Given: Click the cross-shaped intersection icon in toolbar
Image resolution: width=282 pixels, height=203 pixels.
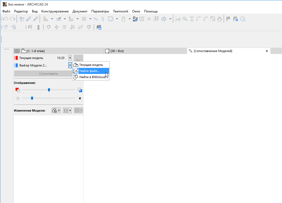Looking at the screenshot, I should (x=149, y=19).
